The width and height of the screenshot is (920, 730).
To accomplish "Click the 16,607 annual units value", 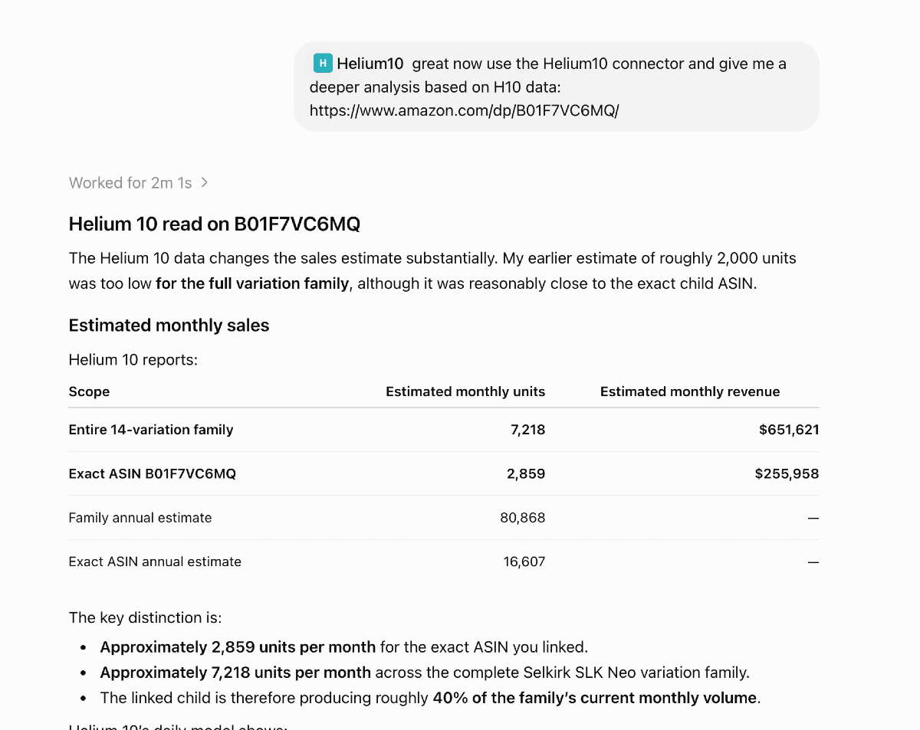I will point(524,561).
